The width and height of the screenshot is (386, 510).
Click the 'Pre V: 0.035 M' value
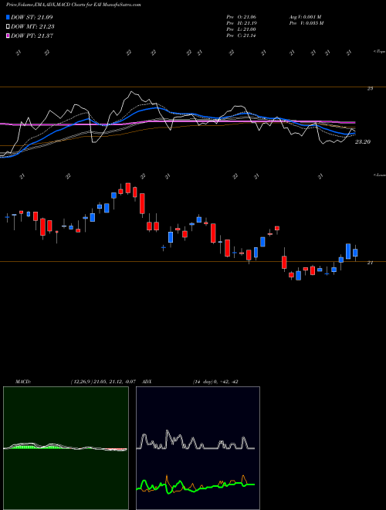point(306,23)
